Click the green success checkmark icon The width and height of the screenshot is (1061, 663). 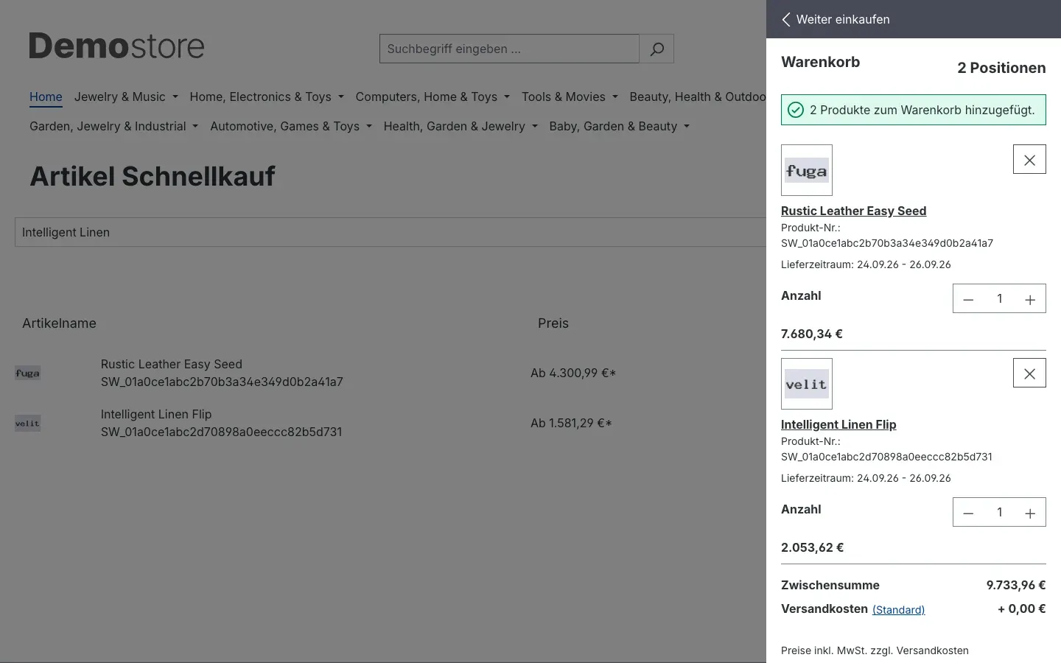click(x=796, y=110)
